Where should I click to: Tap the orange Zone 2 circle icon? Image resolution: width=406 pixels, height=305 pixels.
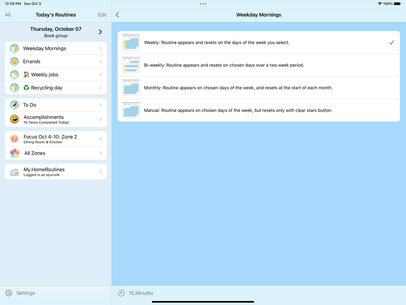click(15, 139)
